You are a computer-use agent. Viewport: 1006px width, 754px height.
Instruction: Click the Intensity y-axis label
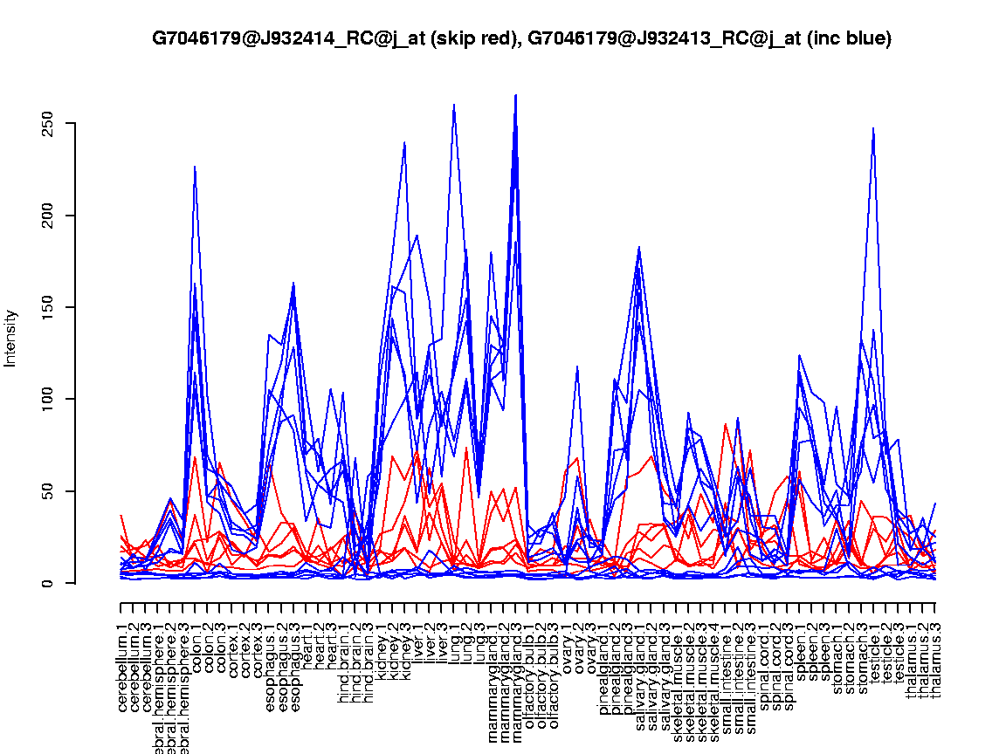pos(11,338)
